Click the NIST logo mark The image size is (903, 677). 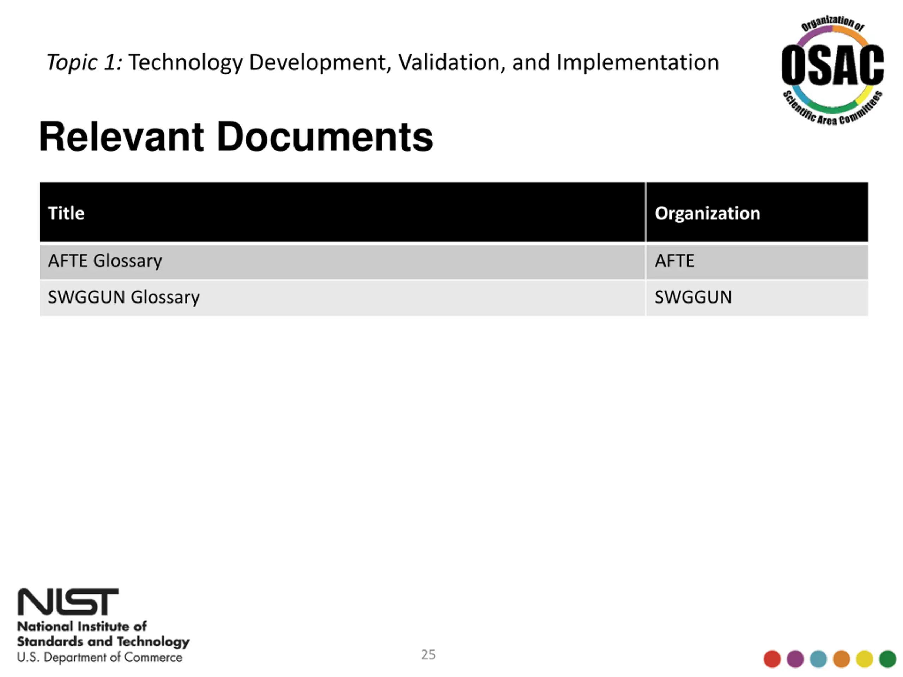tap(68, 602)
